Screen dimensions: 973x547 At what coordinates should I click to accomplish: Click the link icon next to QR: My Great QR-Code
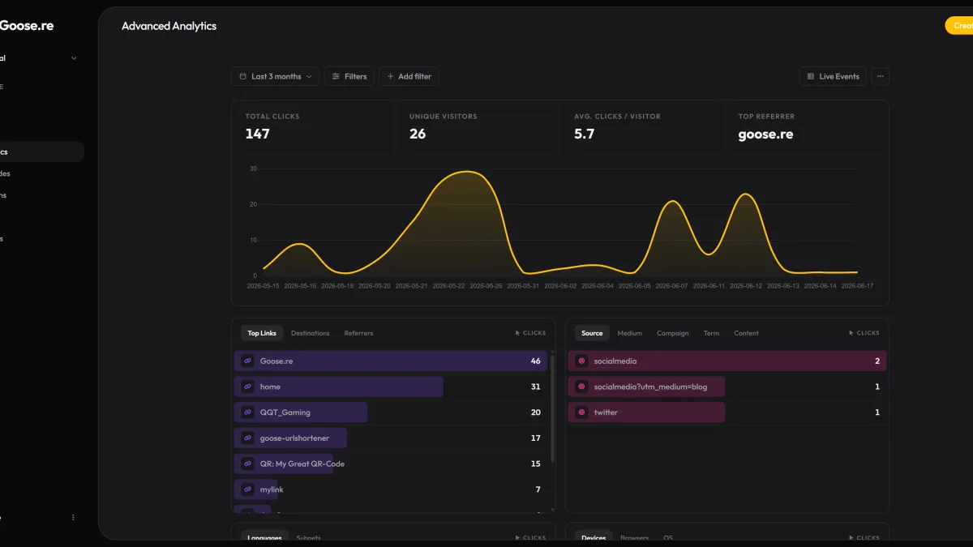[248, 464]
